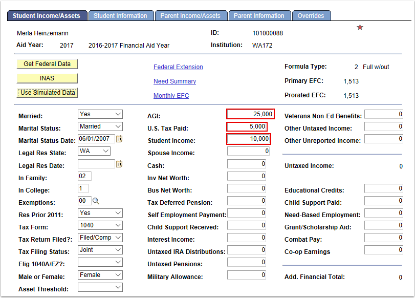Open the Federal Extension link
Screen dimensions: 415x298
click(x=178, y=67)
